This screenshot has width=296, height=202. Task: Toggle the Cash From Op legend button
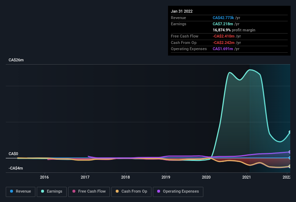(131, 192)
